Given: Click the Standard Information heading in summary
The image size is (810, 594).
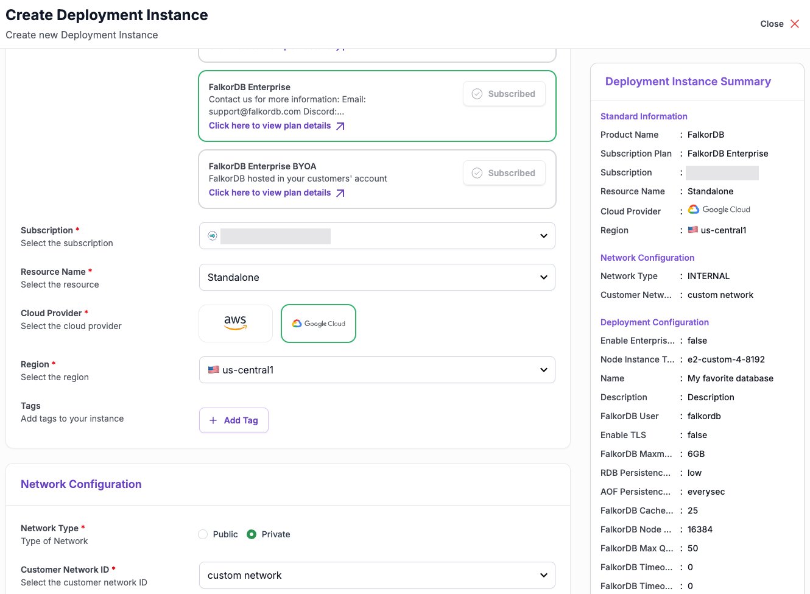Looking at the screenshot, I should click(644, 116).
